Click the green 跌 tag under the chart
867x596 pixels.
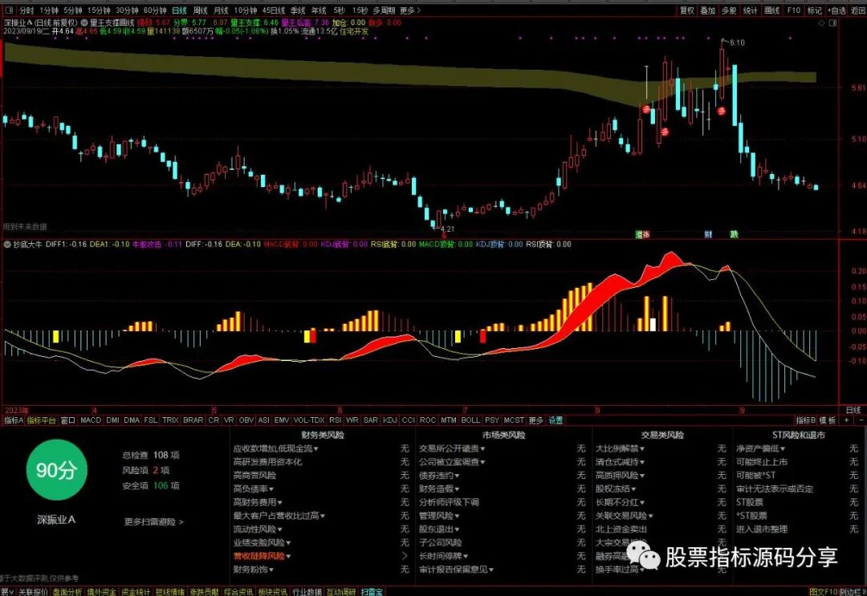click(734, 235)
